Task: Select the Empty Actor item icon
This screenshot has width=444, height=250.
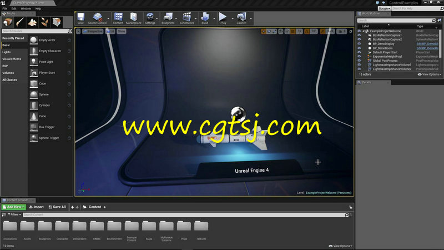Action: (34, 40)
